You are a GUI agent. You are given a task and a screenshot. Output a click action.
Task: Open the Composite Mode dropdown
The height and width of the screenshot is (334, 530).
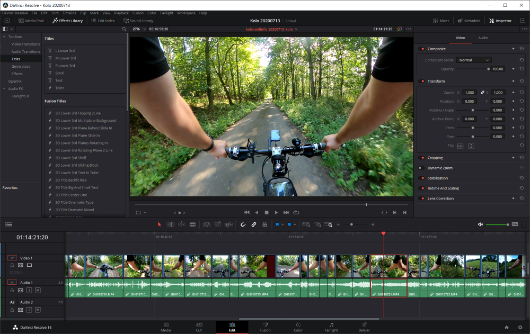(x=474, y=60)
